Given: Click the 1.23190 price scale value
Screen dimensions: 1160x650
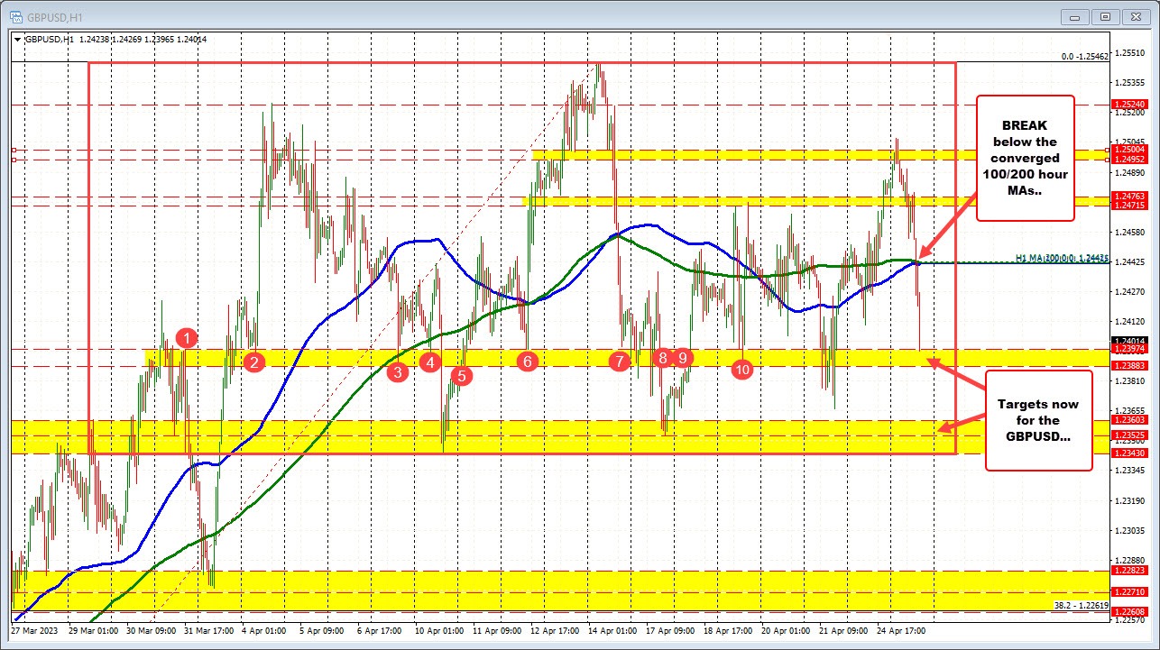Looking at the screenshot, I should tap(1131, 500).
